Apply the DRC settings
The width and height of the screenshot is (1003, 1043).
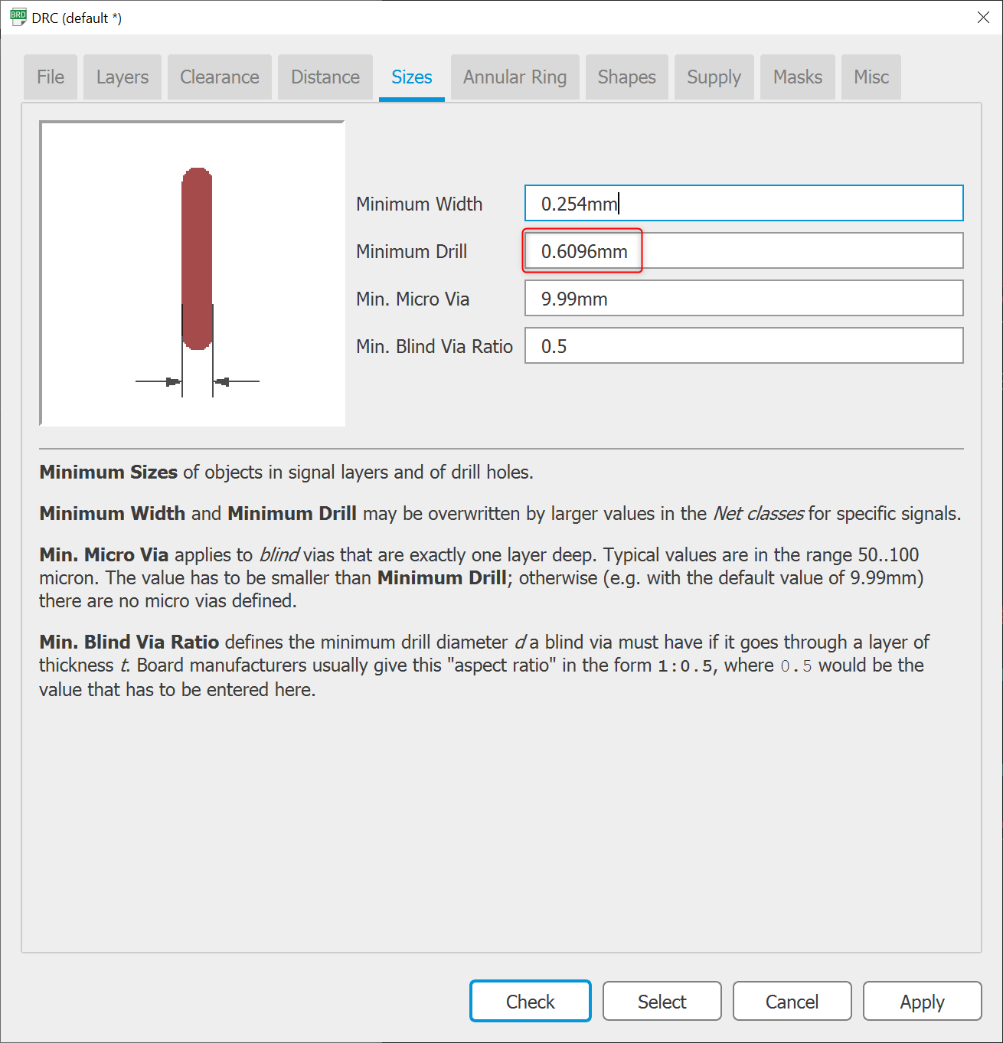click(922, 1001)
